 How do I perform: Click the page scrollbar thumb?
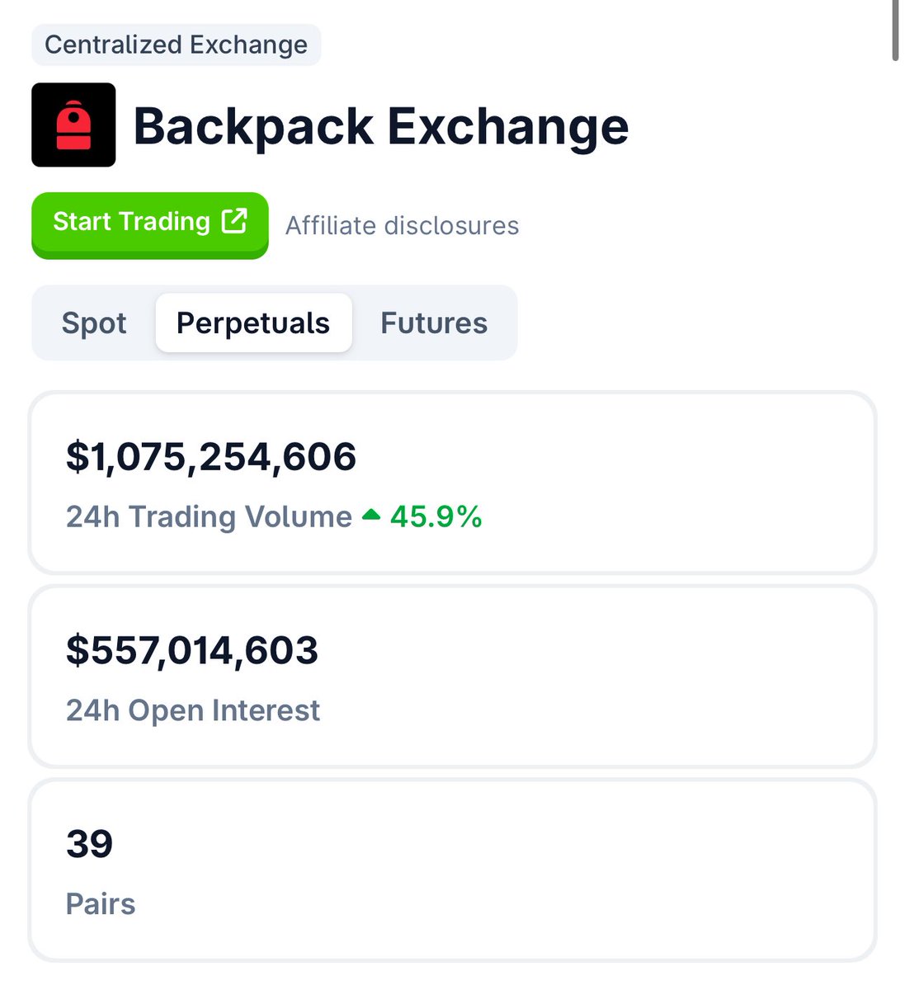click(x=895, y=31)
